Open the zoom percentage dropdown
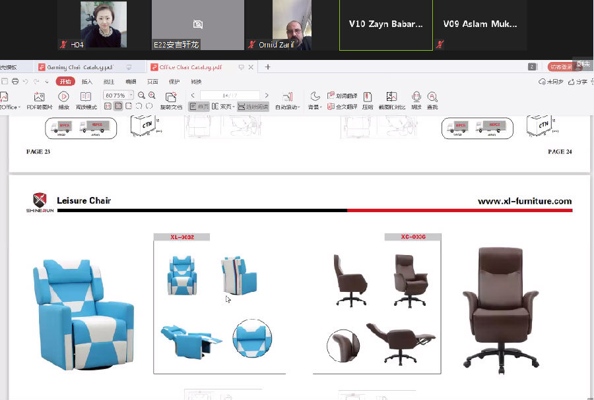 tap(131, 96)
